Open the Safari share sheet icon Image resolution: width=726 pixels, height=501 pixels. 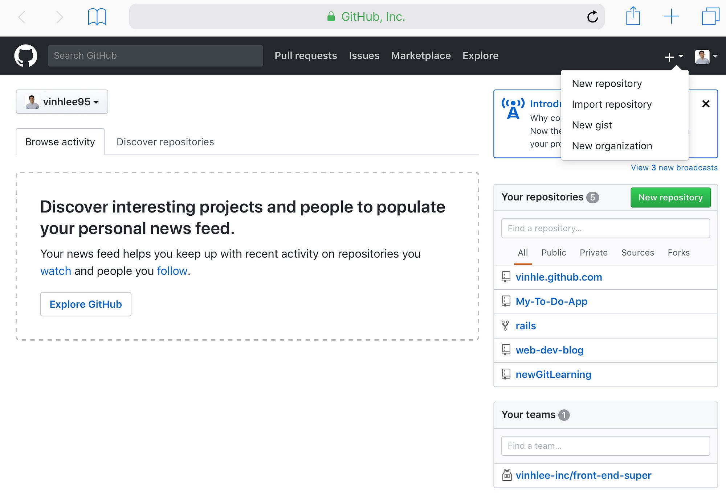pyautogui.click(x=633, y=16)
